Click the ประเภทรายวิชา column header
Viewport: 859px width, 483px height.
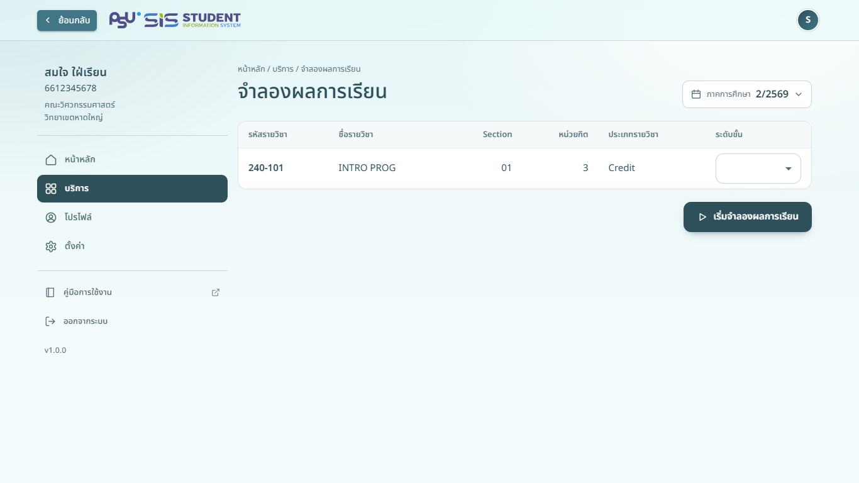633,135
